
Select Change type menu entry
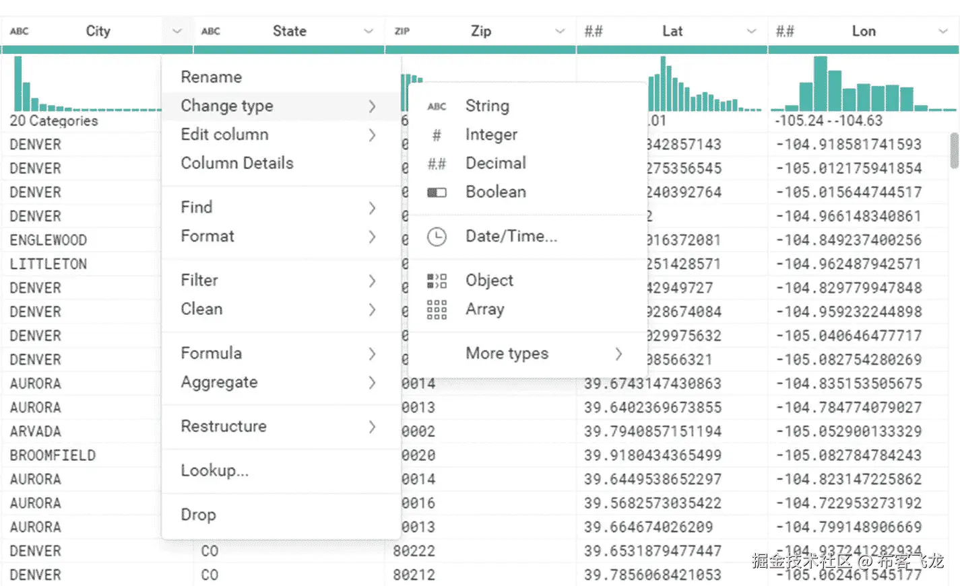(282, 106)
